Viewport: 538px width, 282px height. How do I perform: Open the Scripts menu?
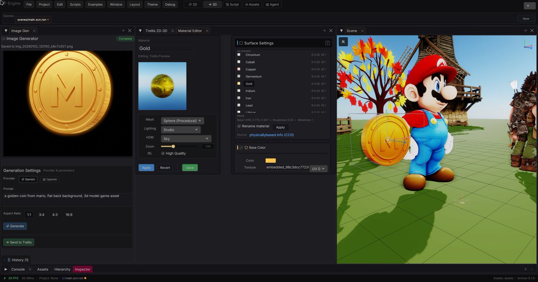[75, 4]
